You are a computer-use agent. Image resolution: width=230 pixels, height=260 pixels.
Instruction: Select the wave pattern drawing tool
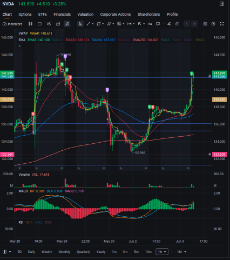click(x=109, y=24)
